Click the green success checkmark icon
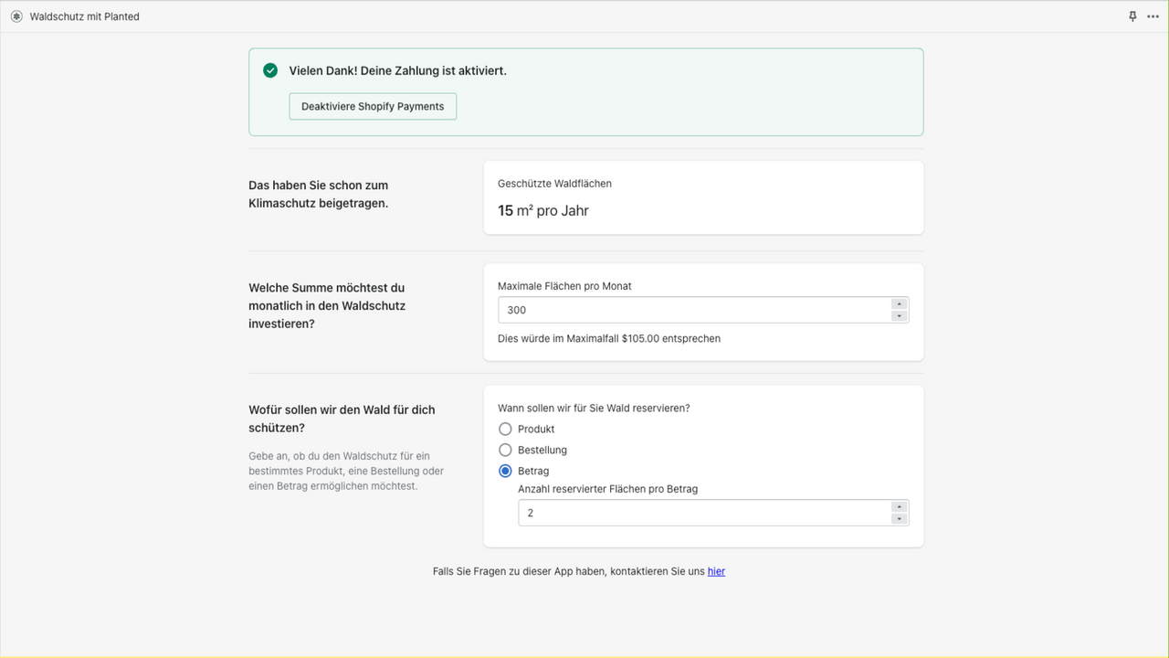Screen dimensions: 1169x658 [270, 70]
